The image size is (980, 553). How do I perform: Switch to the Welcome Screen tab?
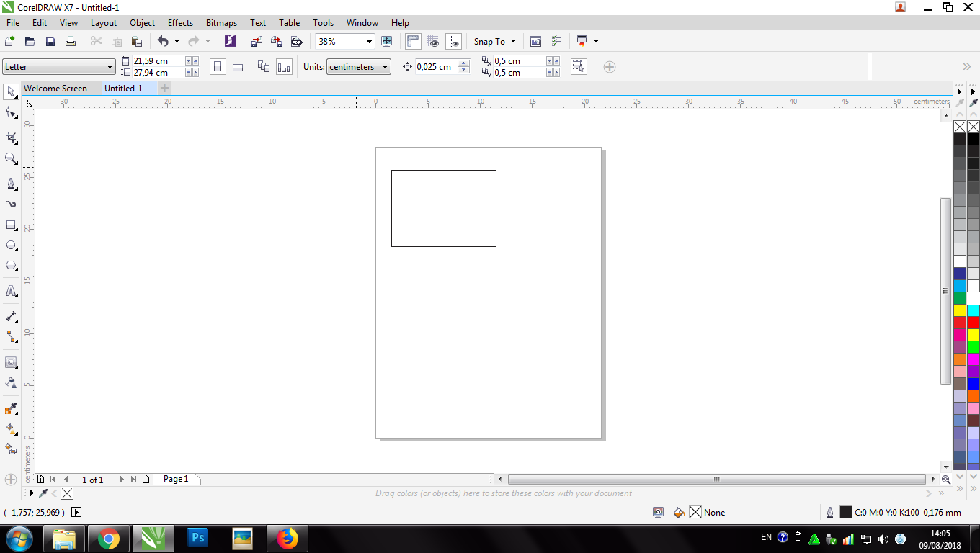coord(55,89)
